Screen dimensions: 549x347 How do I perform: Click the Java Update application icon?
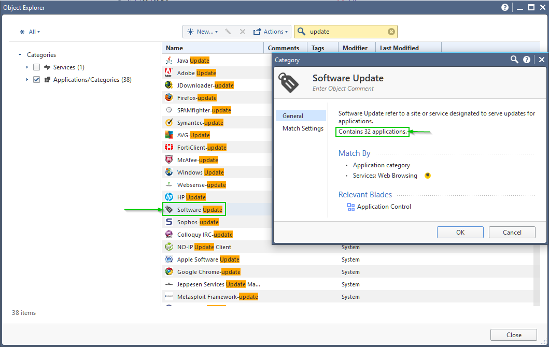(169, 61)
